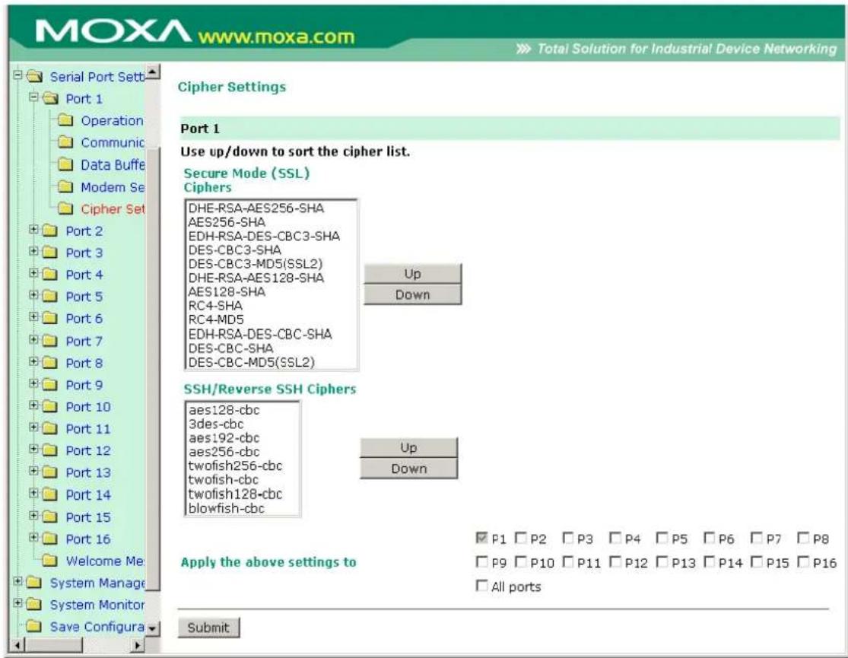Click the Port 3 folder icon
The width and height of the screenshot is (848, 658).
[x=49, y=253]
